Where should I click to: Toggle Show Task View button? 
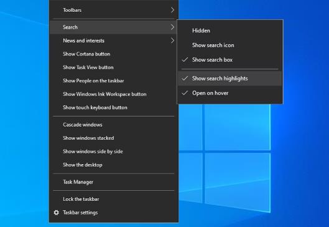coord(114,67)
